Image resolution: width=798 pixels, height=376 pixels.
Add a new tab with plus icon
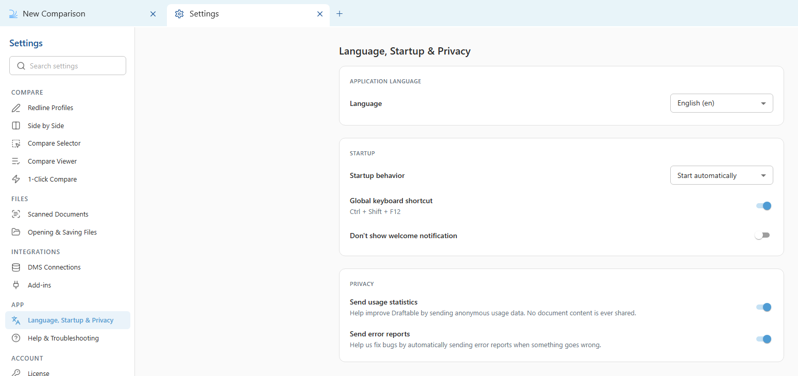[x=339, y=14]
